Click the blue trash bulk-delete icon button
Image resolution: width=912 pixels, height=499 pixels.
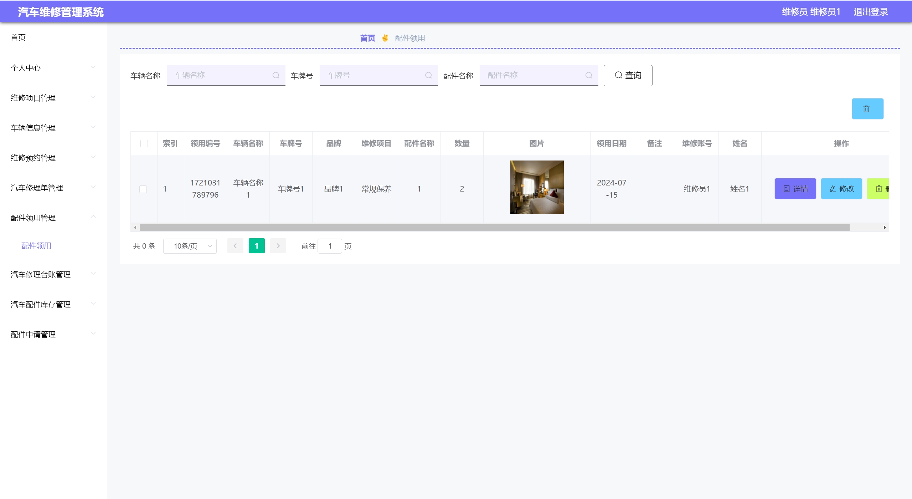[x=867, y=109]
